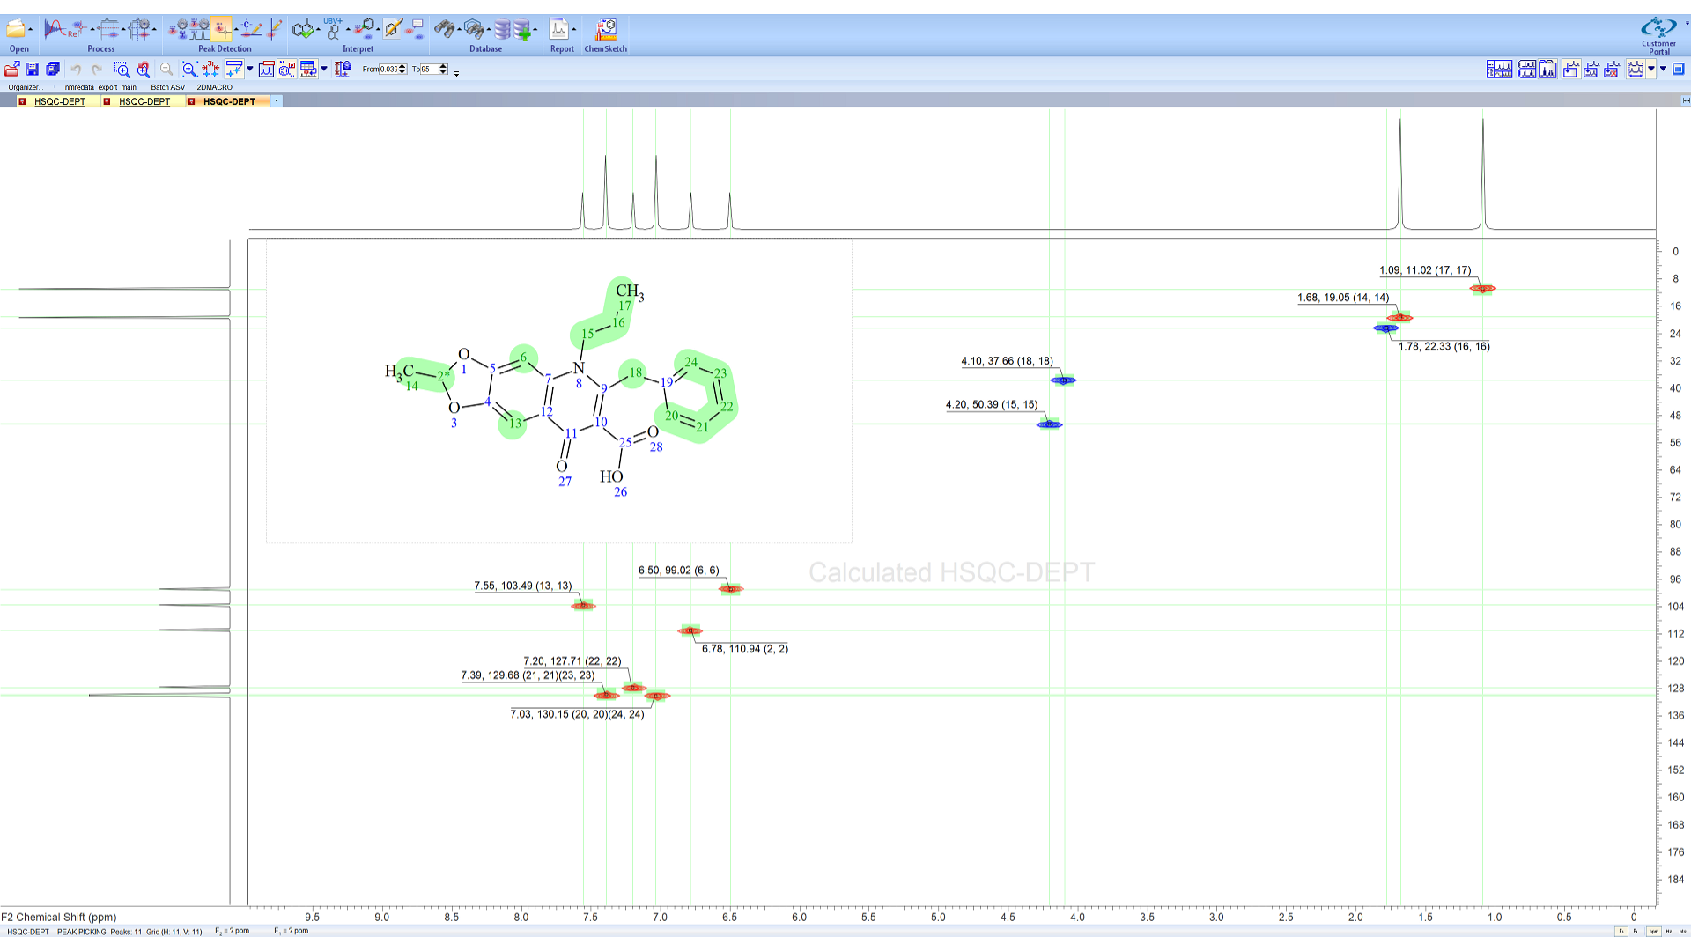Toggle Hz units in the status bar

[1669, 932]
